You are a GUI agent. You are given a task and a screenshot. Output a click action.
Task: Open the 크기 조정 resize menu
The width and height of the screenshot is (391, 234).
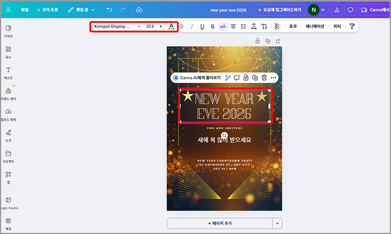coord(47,9)
